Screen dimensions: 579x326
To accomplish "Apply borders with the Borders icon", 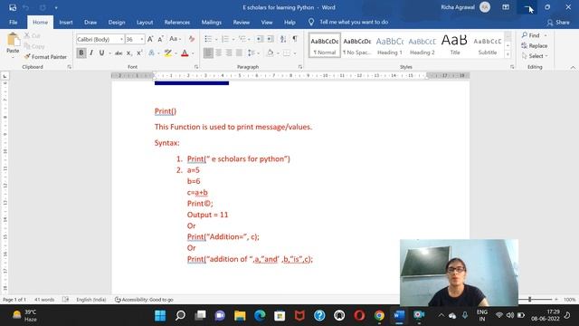I will click(287, 53).
